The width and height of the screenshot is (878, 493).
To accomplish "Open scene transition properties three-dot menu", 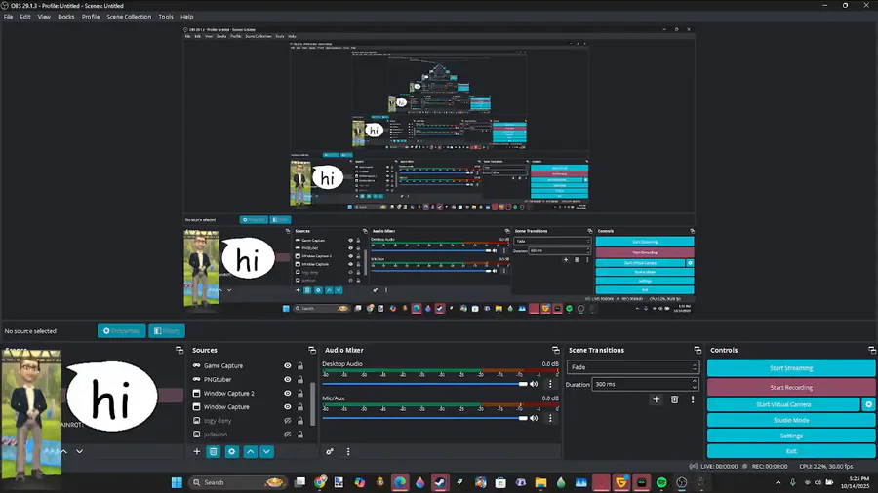I will point(693,399).
